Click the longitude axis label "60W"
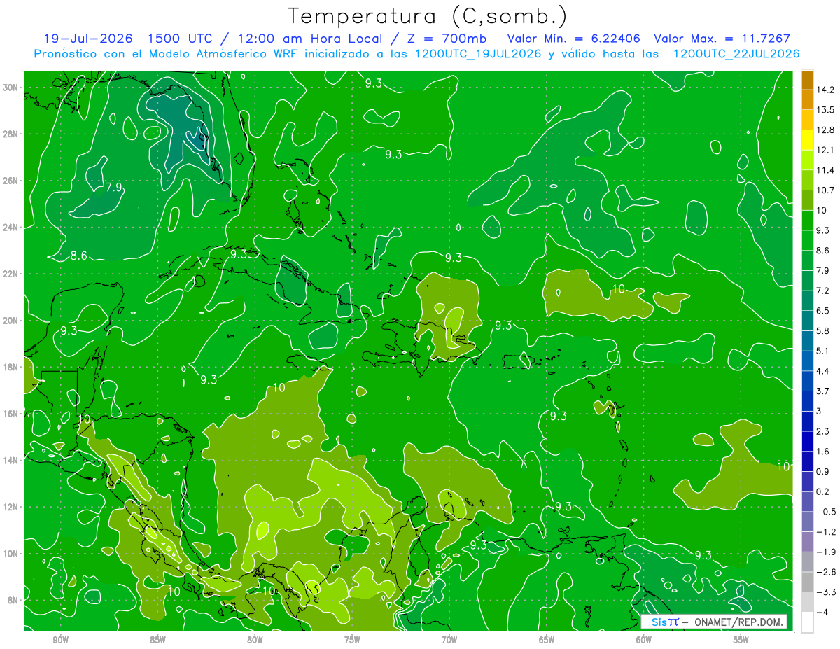Screen dimensions: 840x649 pyautogui.click(x=644, y=640)
